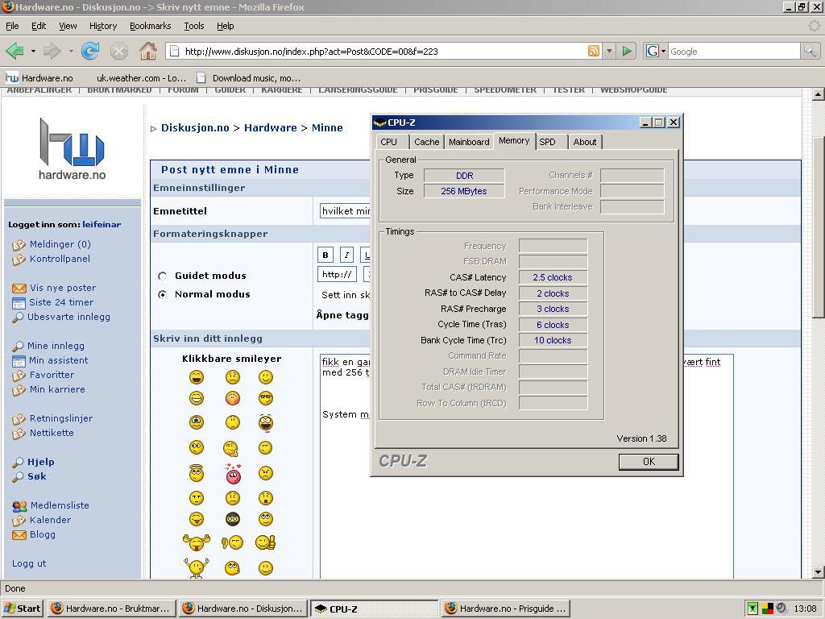Click the green Go arrow button
The image size is (825, 619).
[x=627, y=51]
